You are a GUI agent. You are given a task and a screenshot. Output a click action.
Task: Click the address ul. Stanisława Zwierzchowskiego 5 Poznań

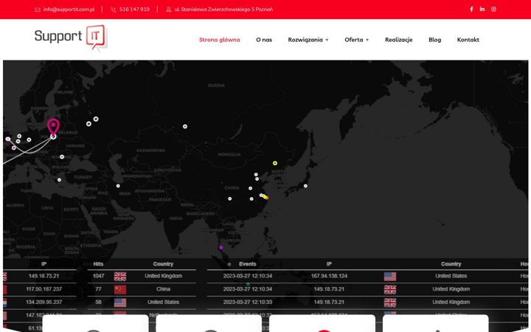[x=223, y=10]
